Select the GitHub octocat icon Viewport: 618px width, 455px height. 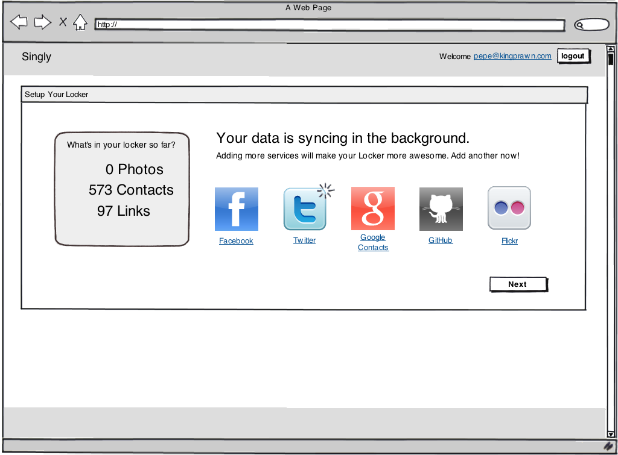pos(441,209)
